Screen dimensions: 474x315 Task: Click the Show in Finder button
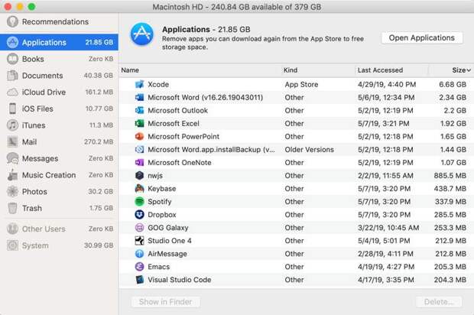pos(166,302)
